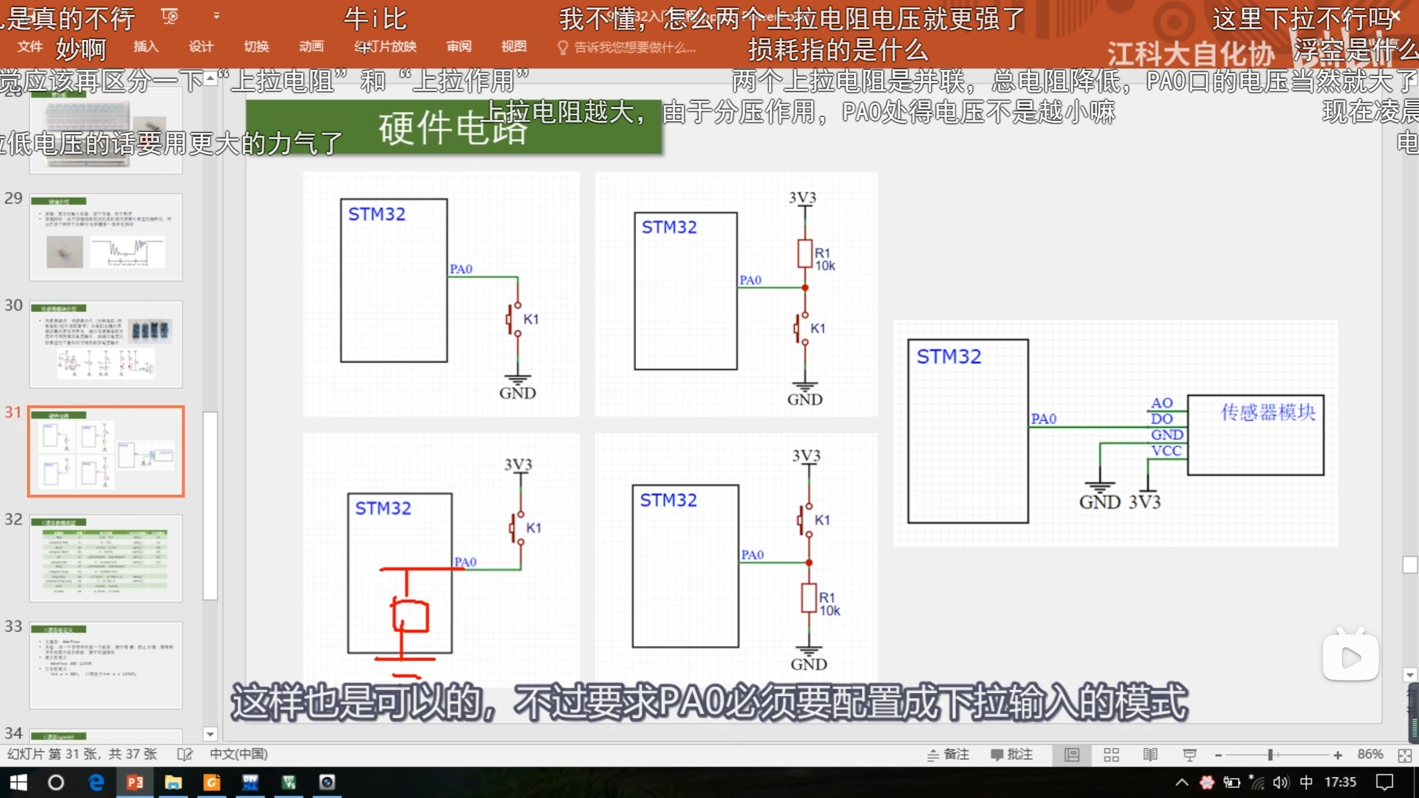Click the spell check book icon
1419x798 pixels.
tap(185, 754)
